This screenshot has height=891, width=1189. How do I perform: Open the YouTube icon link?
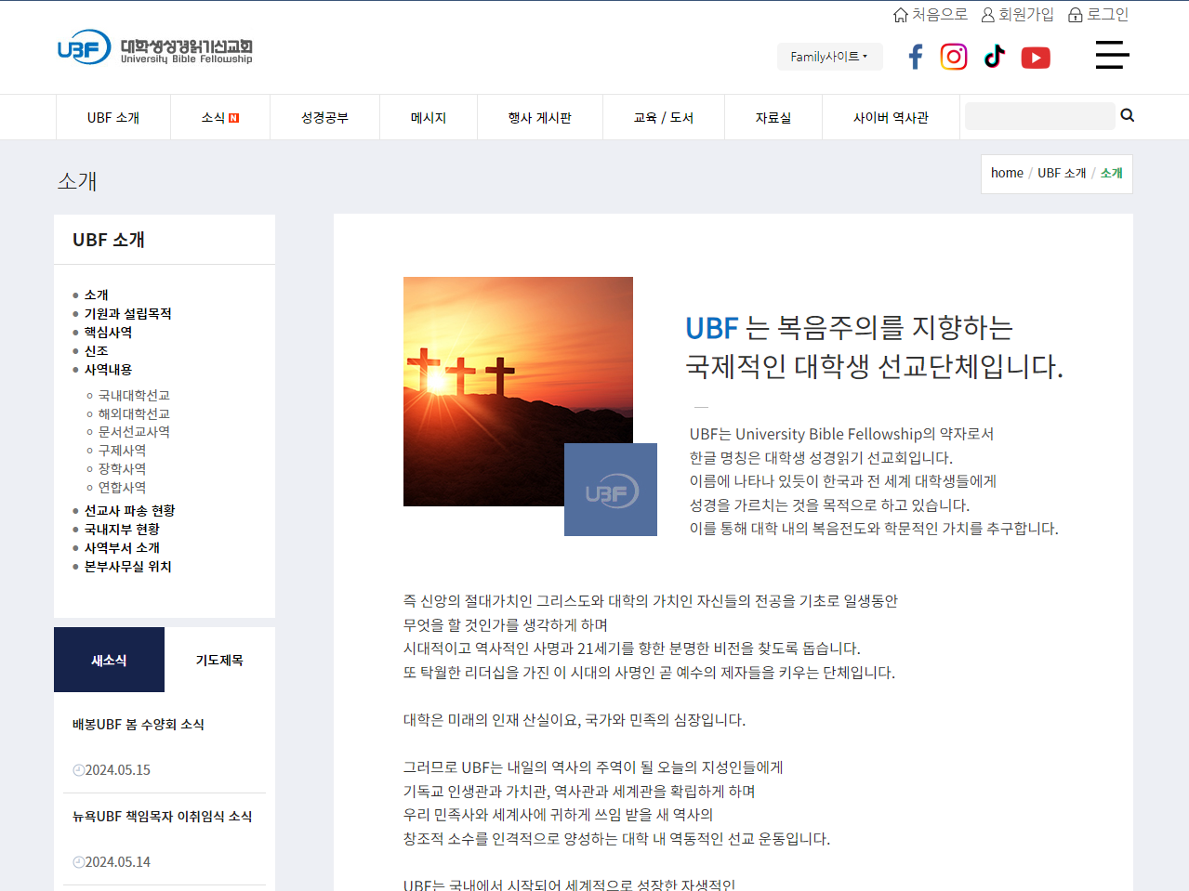coord(1036,58)
